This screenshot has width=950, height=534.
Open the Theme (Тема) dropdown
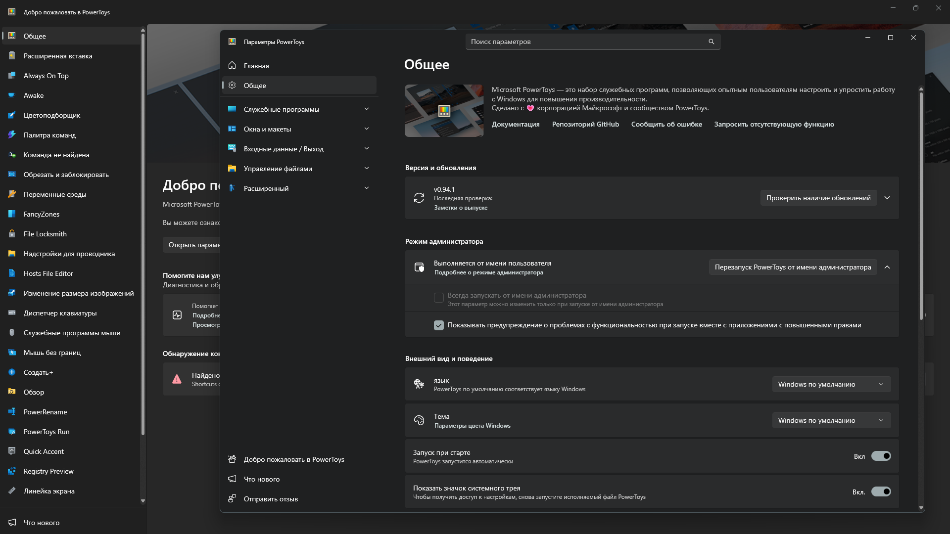[x=831, y=420]
